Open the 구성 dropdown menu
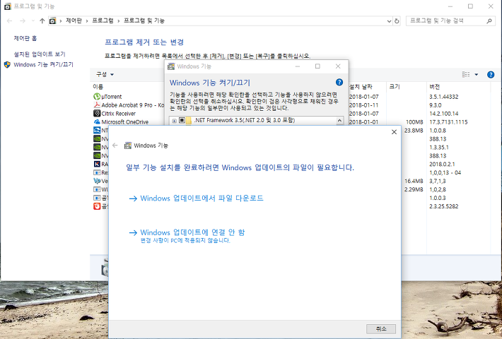 [x=105, y=74]
